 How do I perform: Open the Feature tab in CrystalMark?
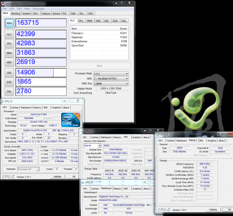(46, 13)
